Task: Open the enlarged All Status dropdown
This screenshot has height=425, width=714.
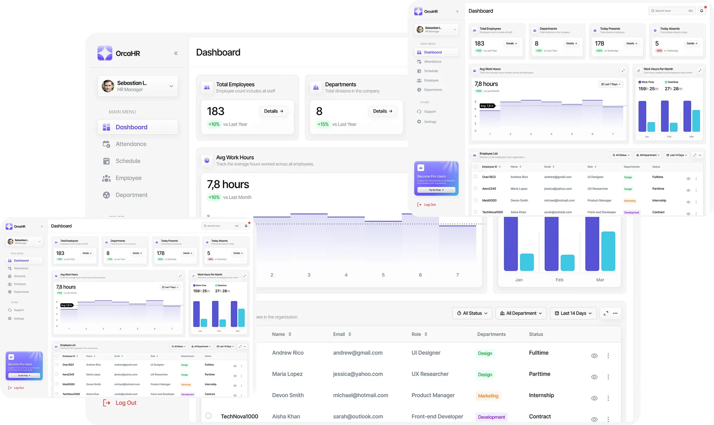Action: tap(472, 313)
